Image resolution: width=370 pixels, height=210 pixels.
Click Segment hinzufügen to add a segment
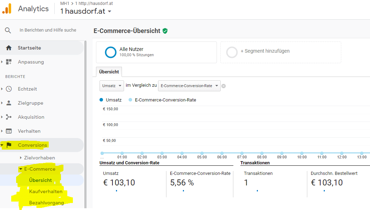tap(265, 51)
